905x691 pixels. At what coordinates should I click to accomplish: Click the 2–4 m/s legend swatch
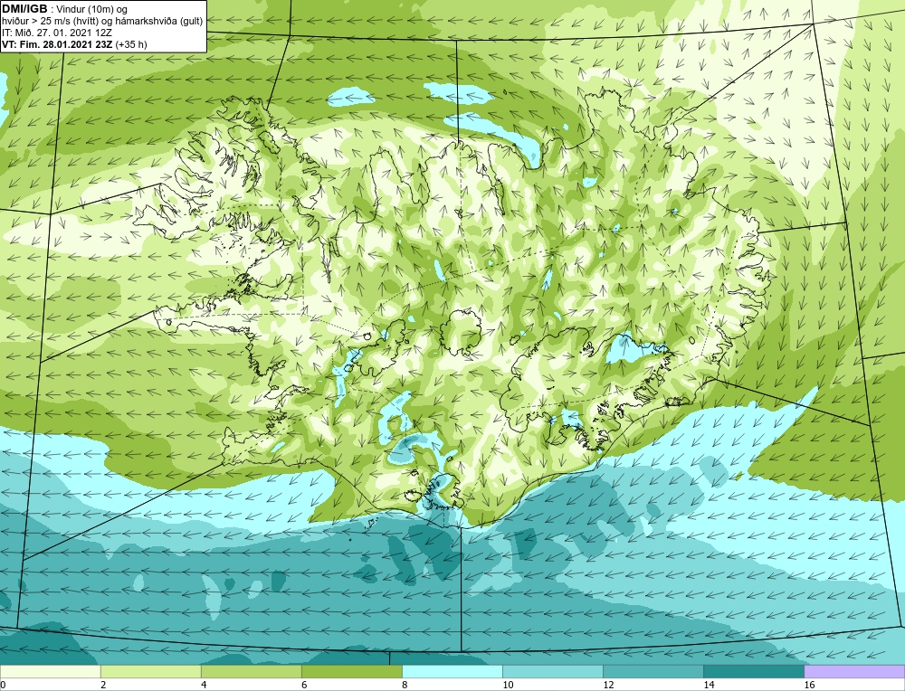point(150,671)
